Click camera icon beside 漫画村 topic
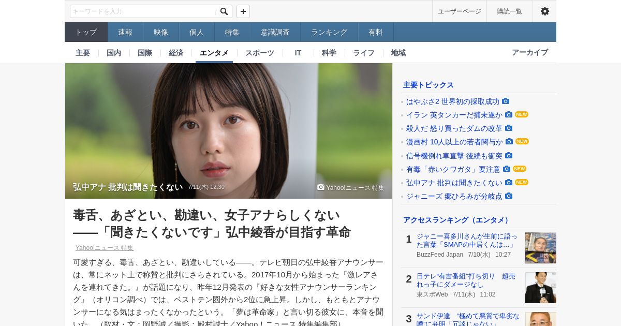621x326 pixels. click(509, 141)
